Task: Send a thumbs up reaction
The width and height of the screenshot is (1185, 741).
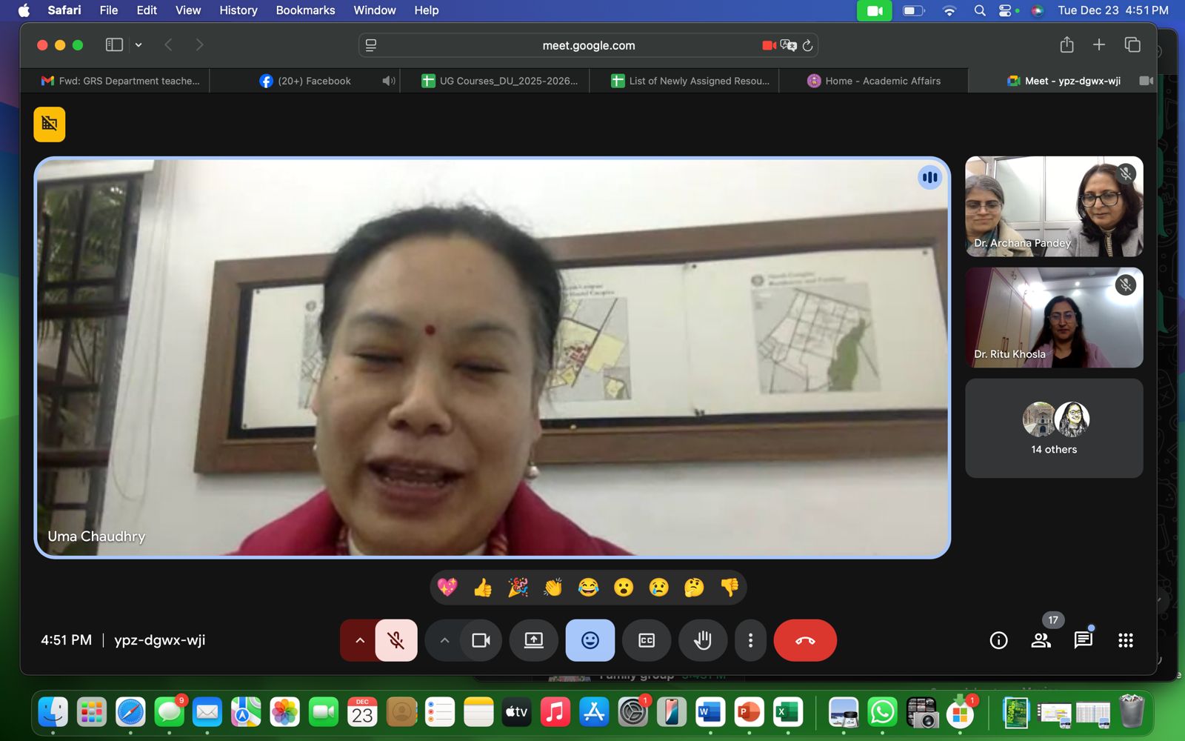Action: click(483, 588)
